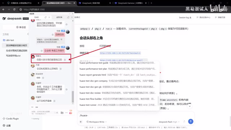Open the deepseek-flash High model dropdown
This screenshot has width=231, height=130.
point(169,122)
